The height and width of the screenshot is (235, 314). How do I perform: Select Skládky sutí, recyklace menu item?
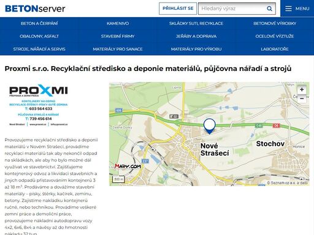click(x=196, y=23)
